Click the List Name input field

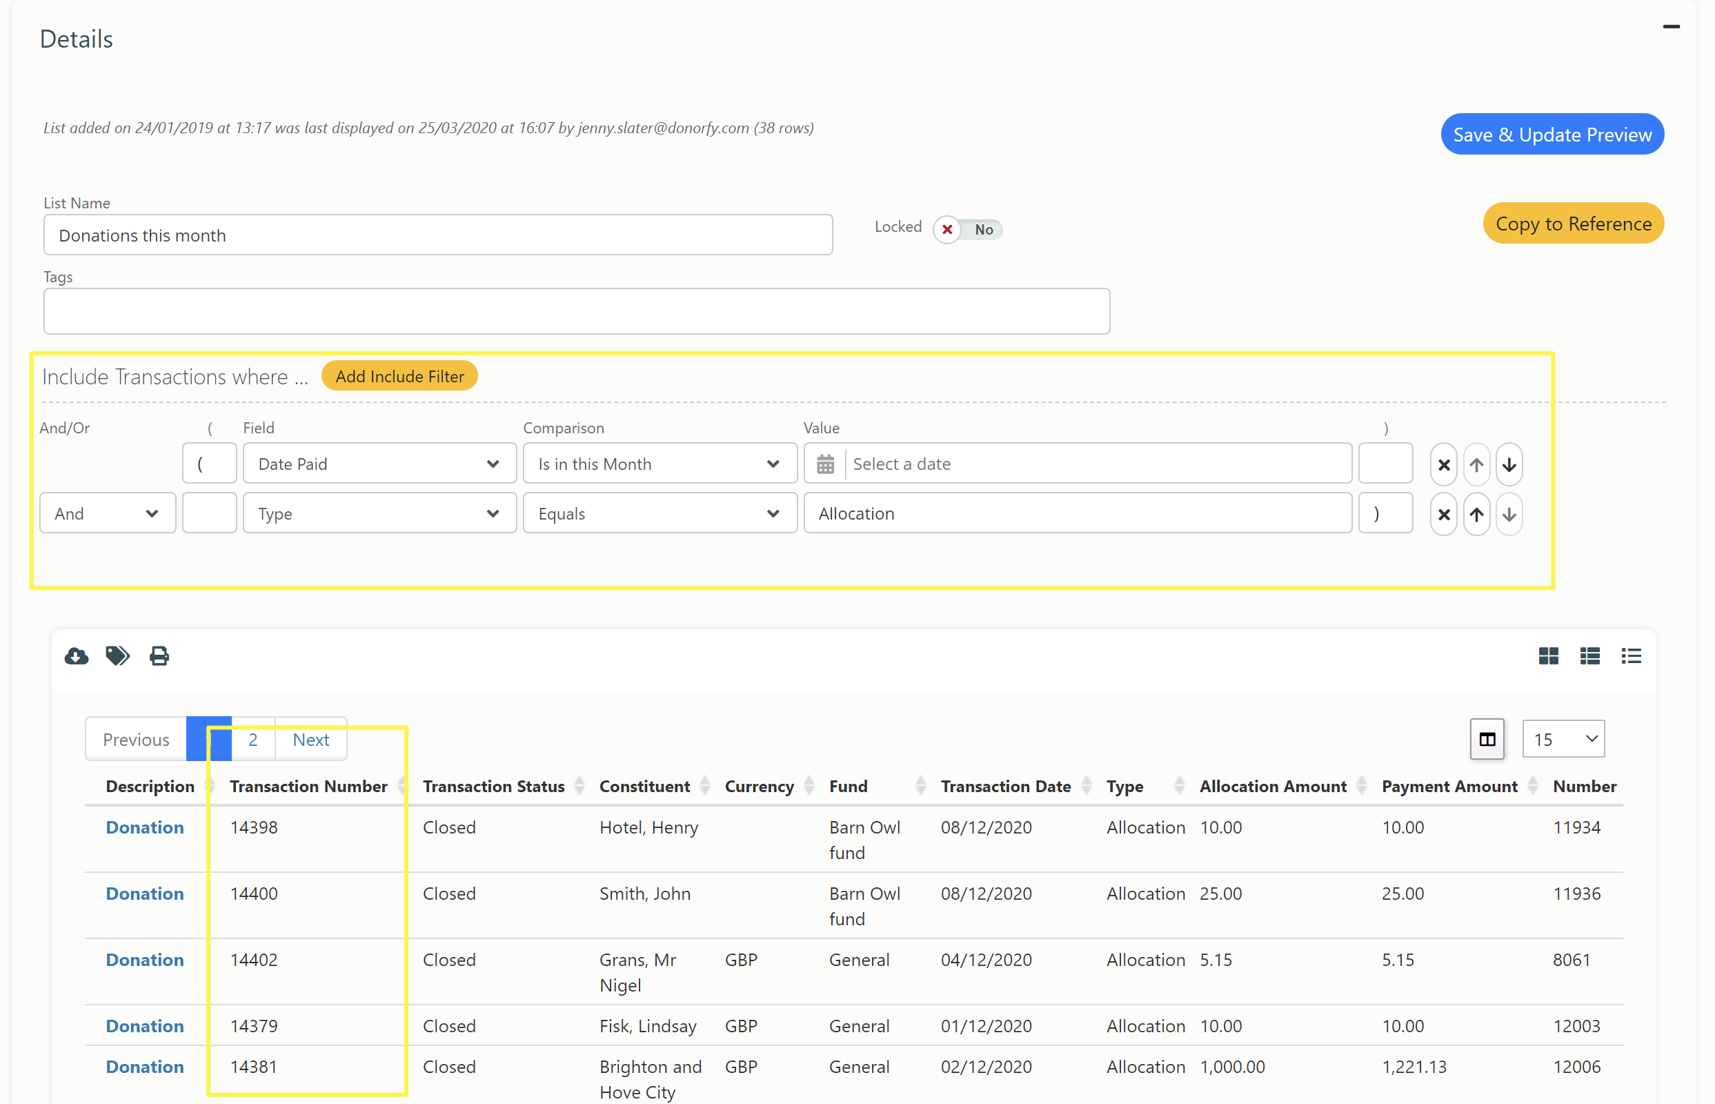click(x=438, y=235)
